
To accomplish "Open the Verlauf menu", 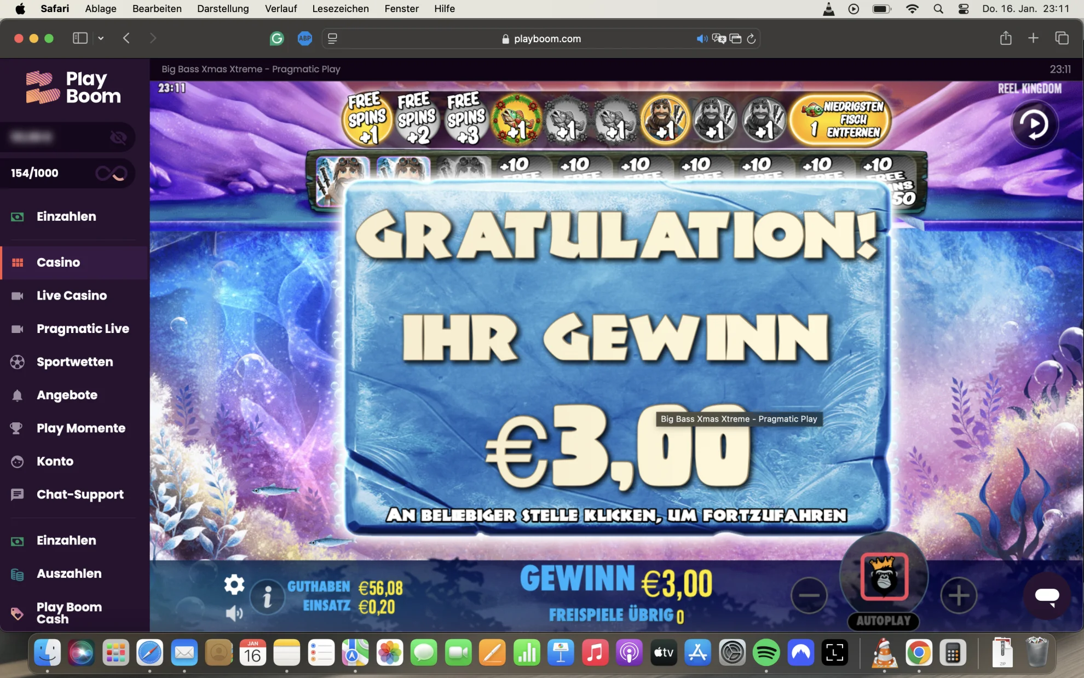I will coord(281,9).
